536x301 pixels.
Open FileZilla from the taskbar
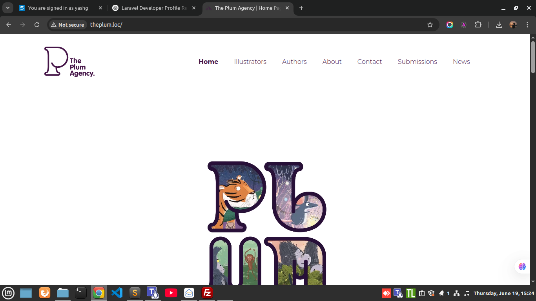point(207,293)
